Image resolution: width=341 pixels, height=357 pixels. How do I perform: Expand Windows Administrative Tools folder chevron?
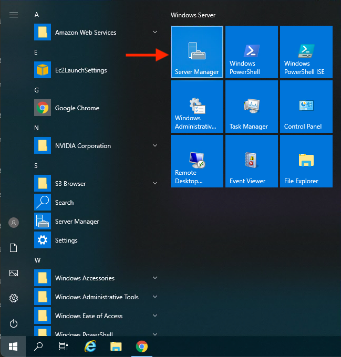[x=155, y=297]
